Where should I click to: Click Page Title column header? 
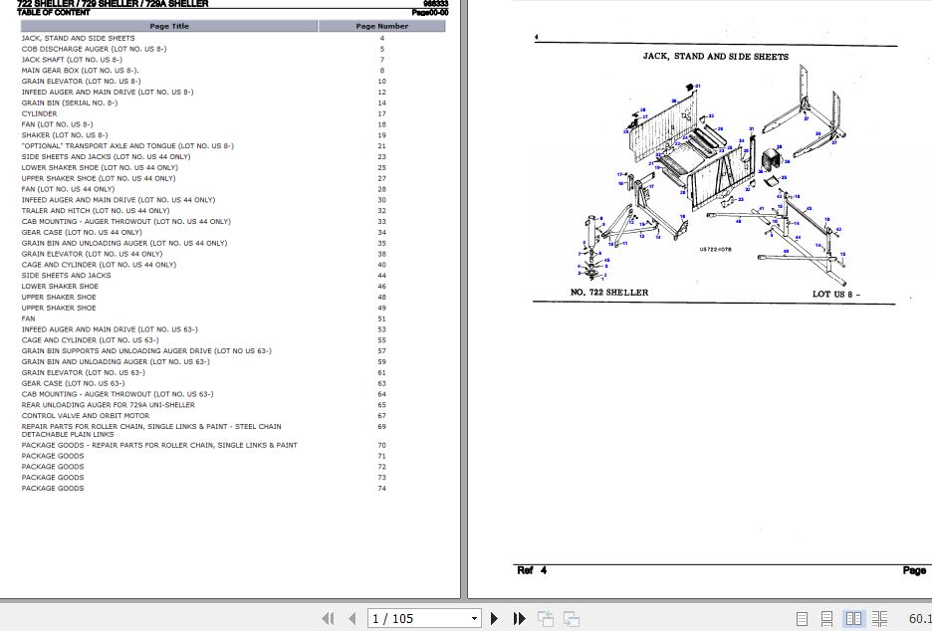(x=169, y=26)
